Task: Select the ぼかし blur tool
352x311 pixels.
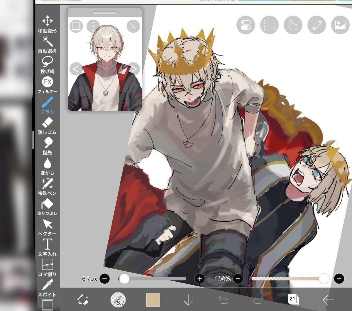Action: tap(47, 166)
